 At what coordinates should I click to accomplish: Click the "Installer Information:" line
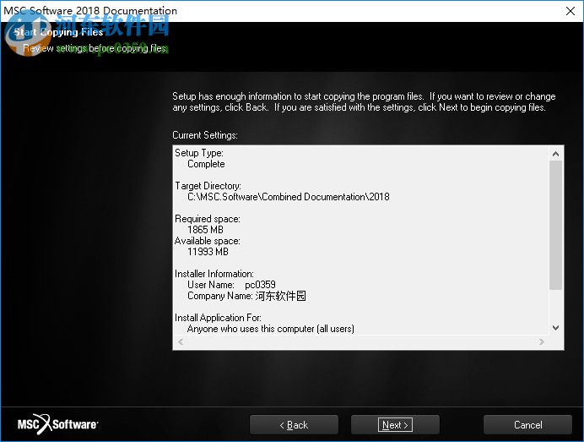pyautogui.click(x=214, y=274)
